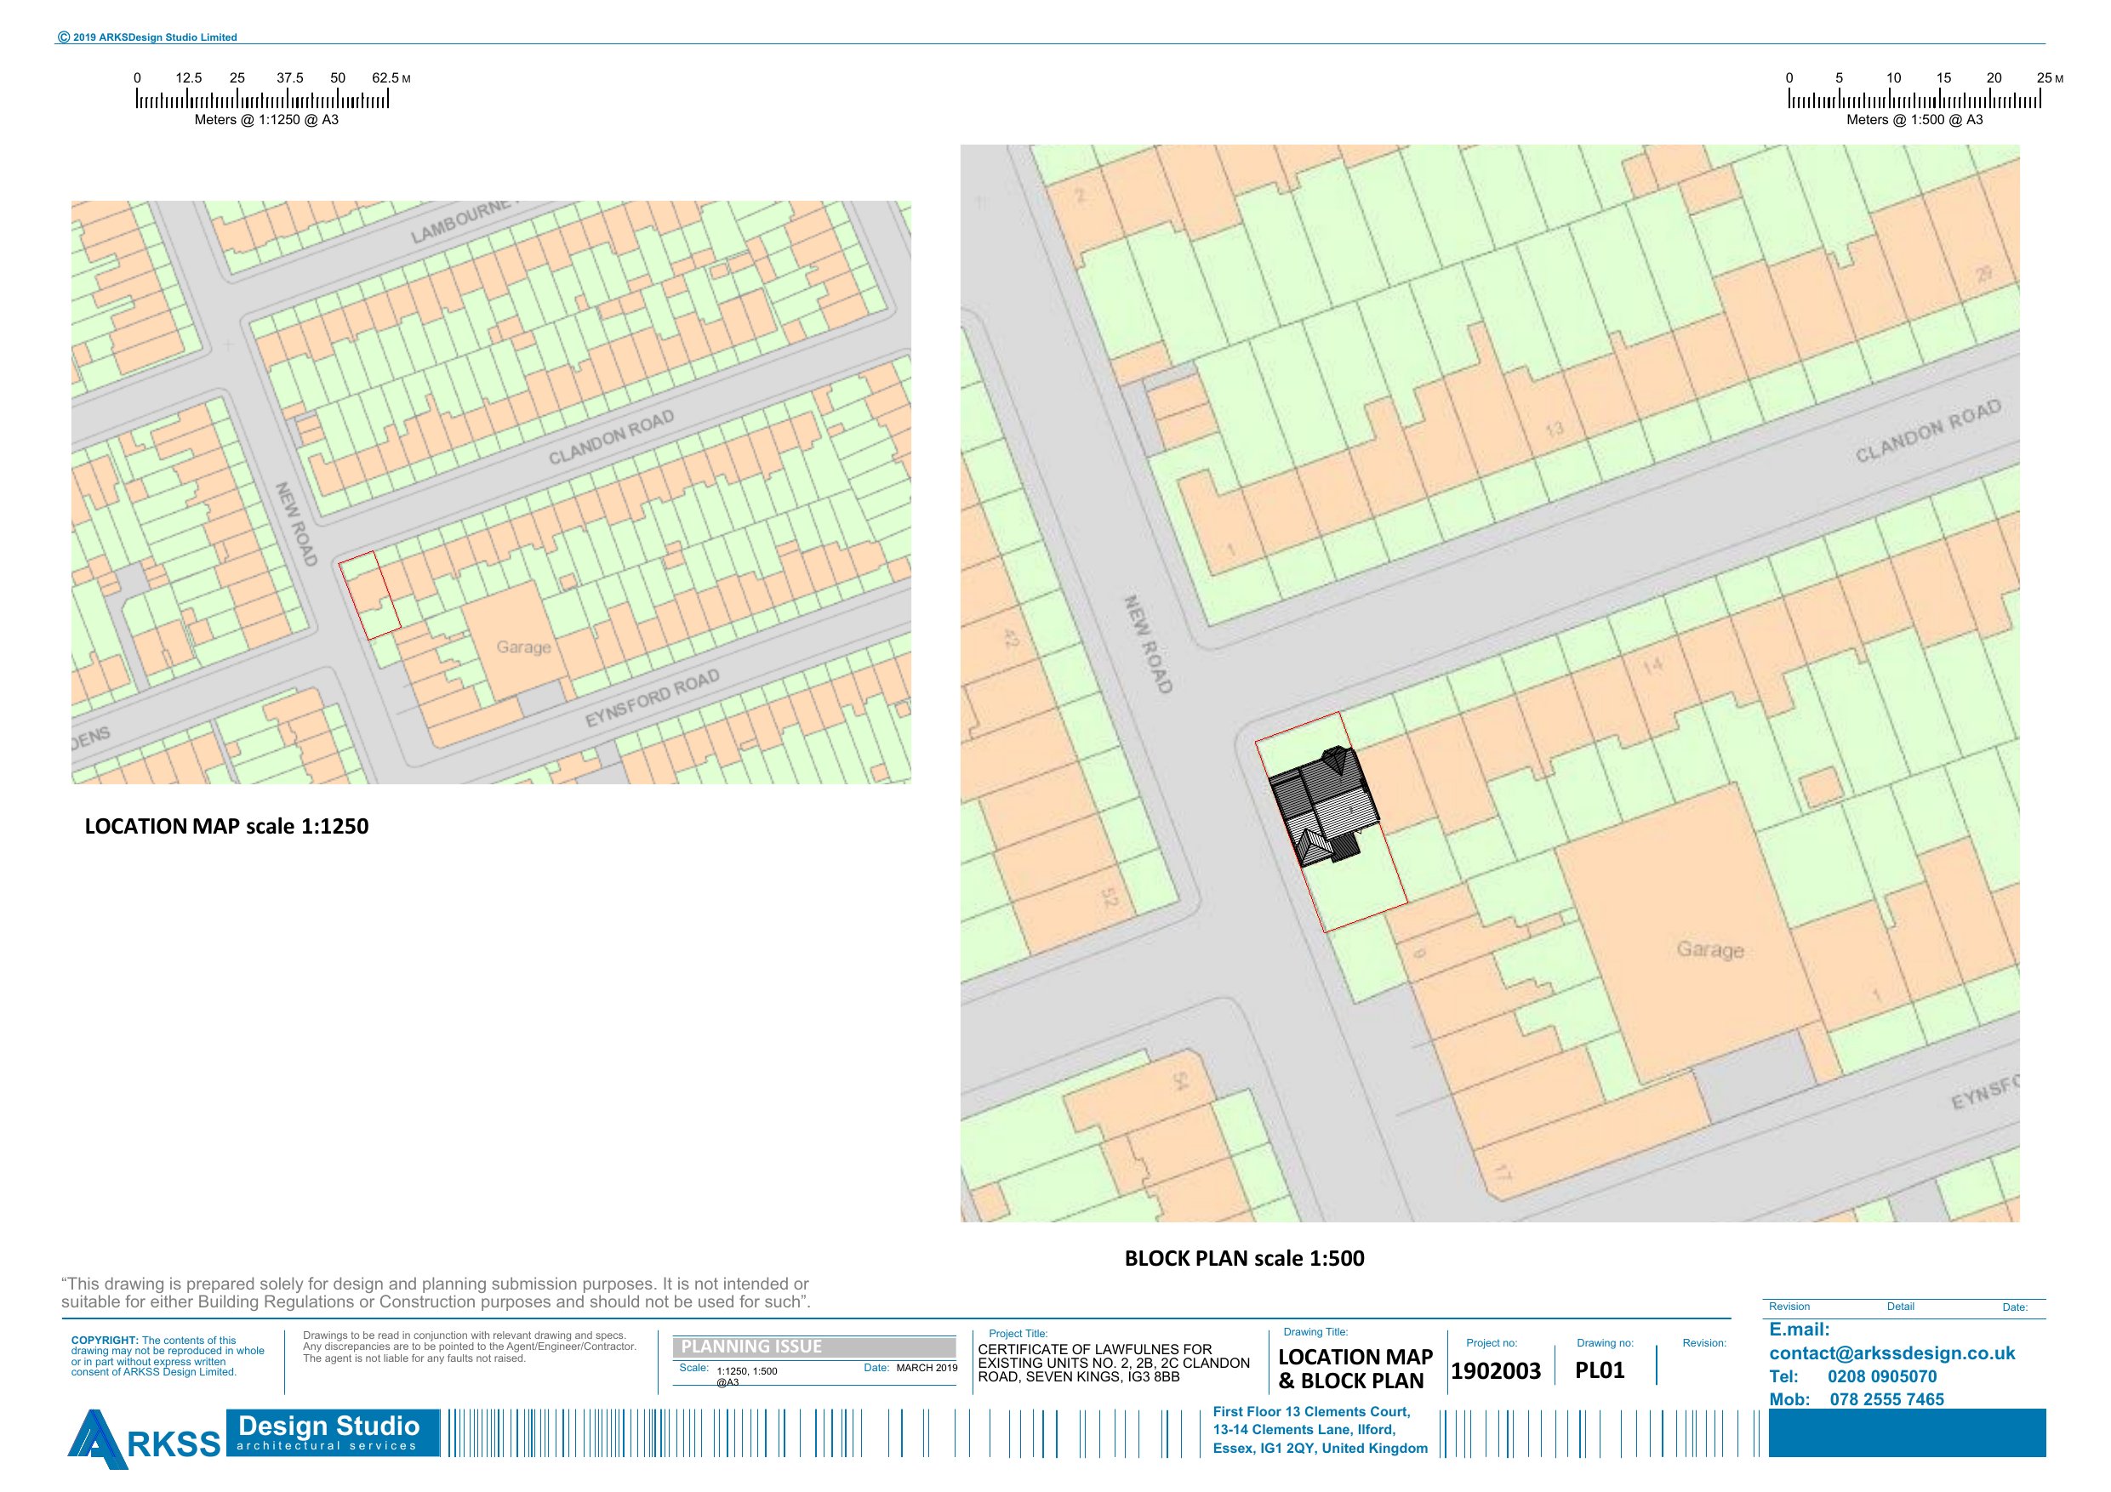Click the 1:1250 scale bar ruler
The image size is (2111, 1492).
point(262,100)
